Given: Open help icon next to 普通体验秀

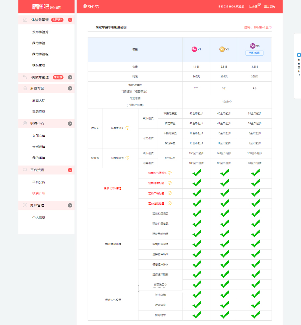Looking at the screenshot, I should coord(127,128).
